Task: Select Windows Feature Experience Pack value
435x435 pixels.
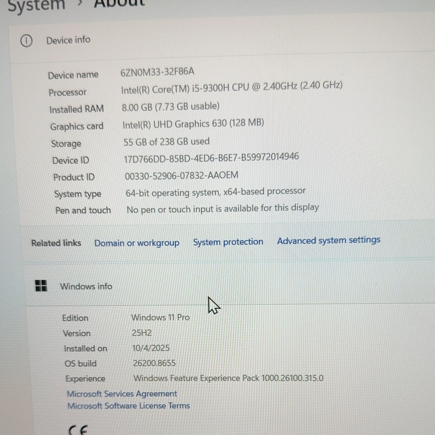Action: [x=228, y=378]
